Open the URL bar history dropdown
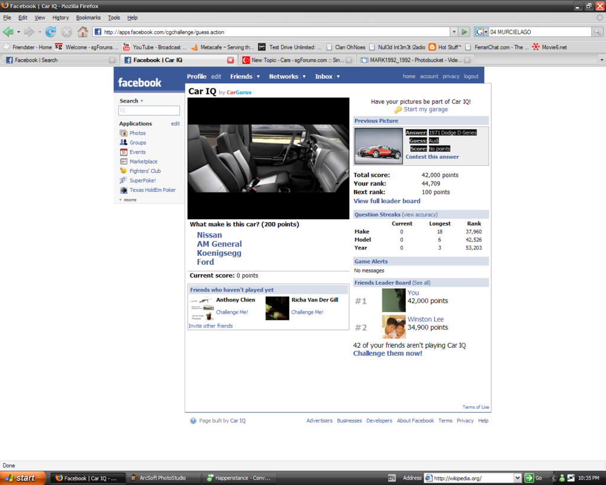The width and height of the screenshot is (606, 485). pyautogui.click(x=454, y=32)
